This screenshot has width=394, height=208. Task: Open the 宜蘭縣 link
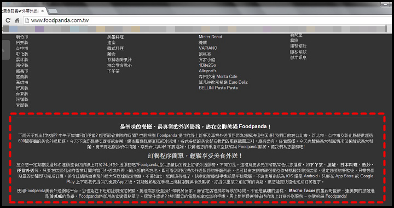22,105
